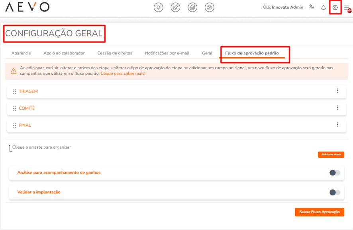The width and height of the screenshot is (353, 230).
Task: Click Validar a implantação label
Action: click(39, 192)
